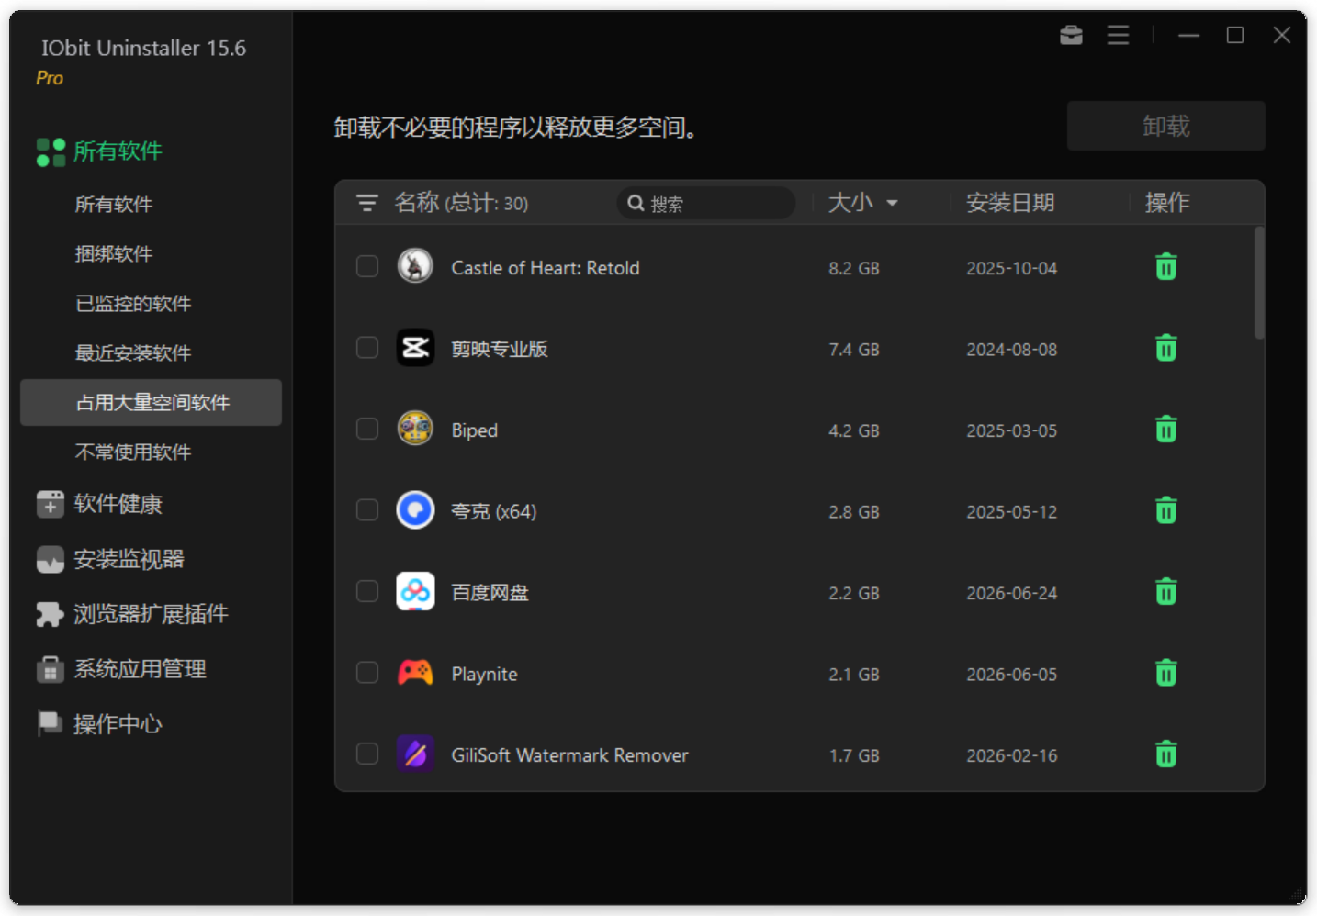Click the 操作中心 flag icon
The image size is (1317, 916).
coord(50,724)
